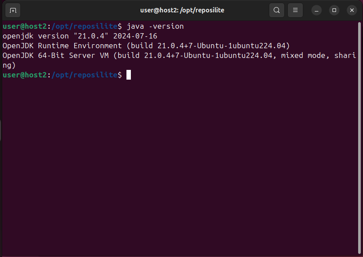Click the terminal vertical scrollbar
Viewport: 363px width, 257px height.
[359, 138]
